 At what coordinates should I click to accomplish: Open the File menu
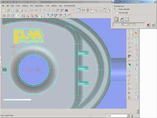pos(3,6)
